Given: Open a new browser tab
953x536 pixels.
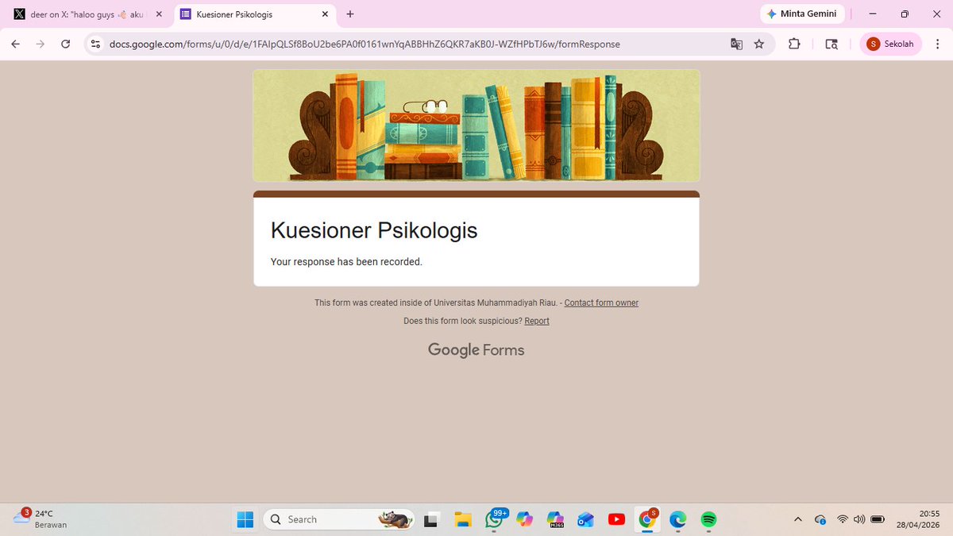Looking at the screenshot, I should [x=350, y=14].
